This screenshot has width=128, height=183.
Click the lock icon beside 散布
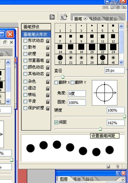[48, 47]
